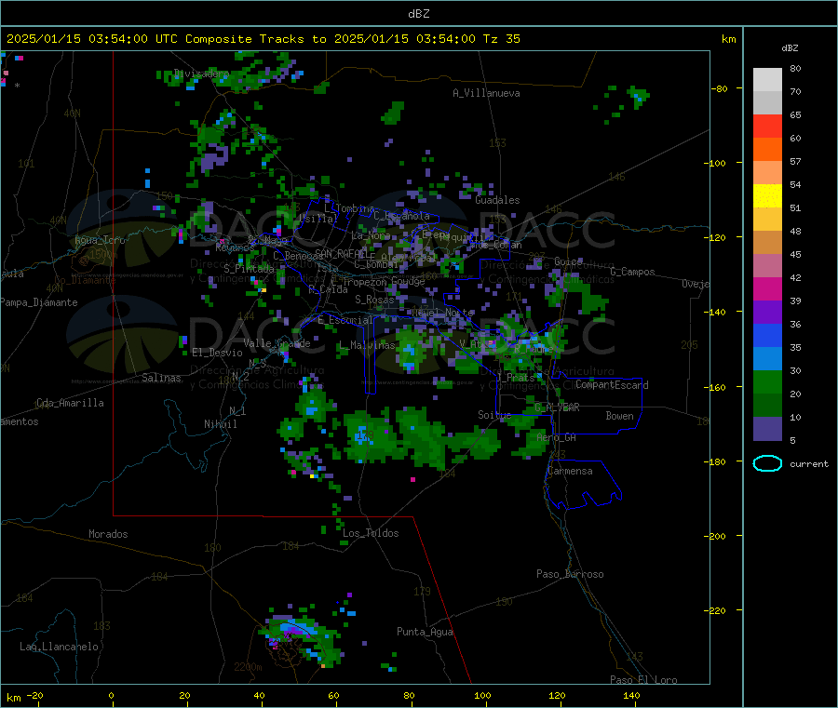Click the dBZ title at top

coord(418,14)
